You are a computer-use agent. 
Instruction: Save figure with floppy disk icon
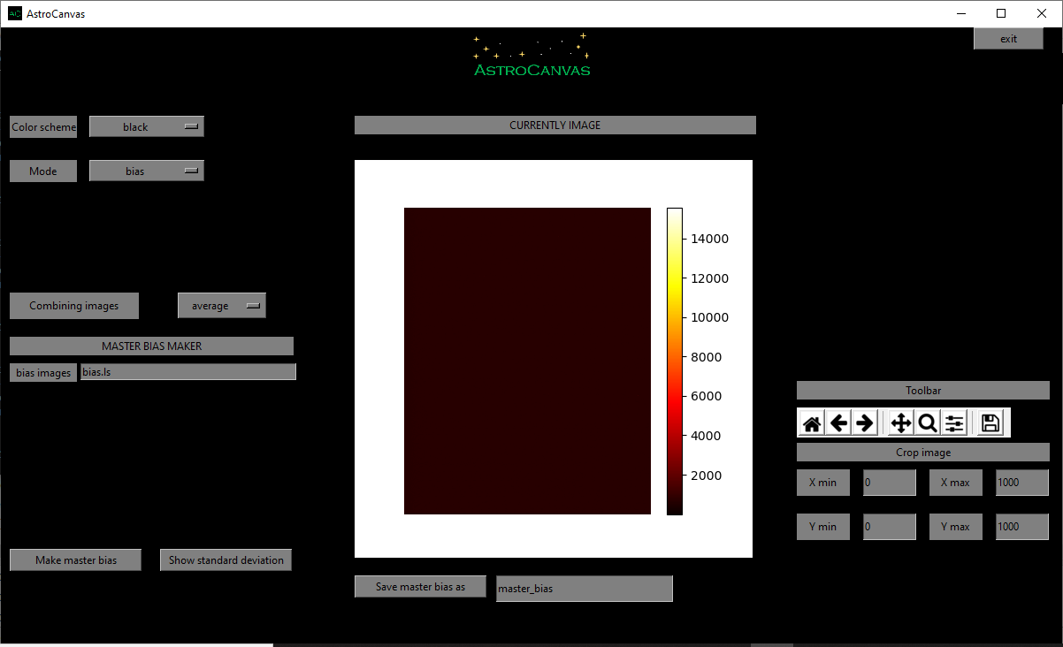pyautogui.click(x=990, y=423)
